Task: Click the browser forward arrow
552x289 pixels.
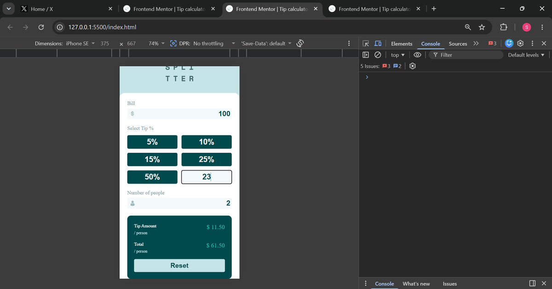Action: [26, 28]
